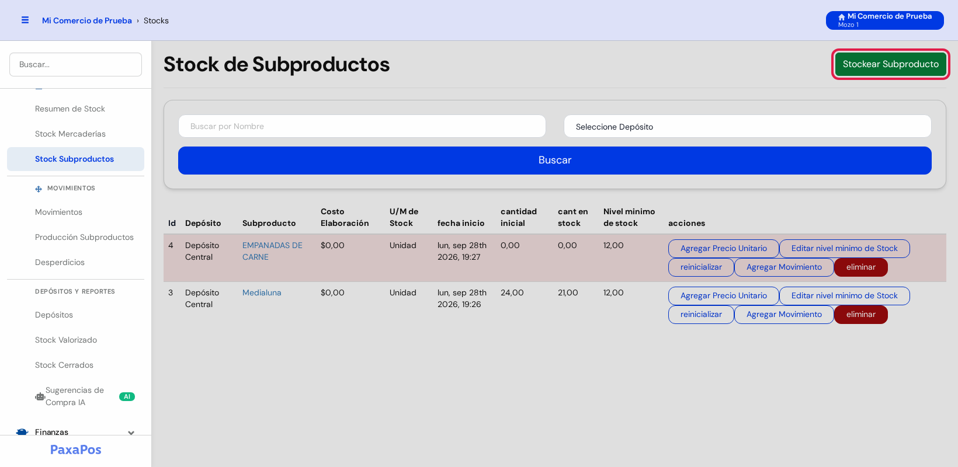This screenshot has width=958, height=467.
Task: Click the AI badge beside Sugerencias de Compra
Action: (x=127, y=396)
